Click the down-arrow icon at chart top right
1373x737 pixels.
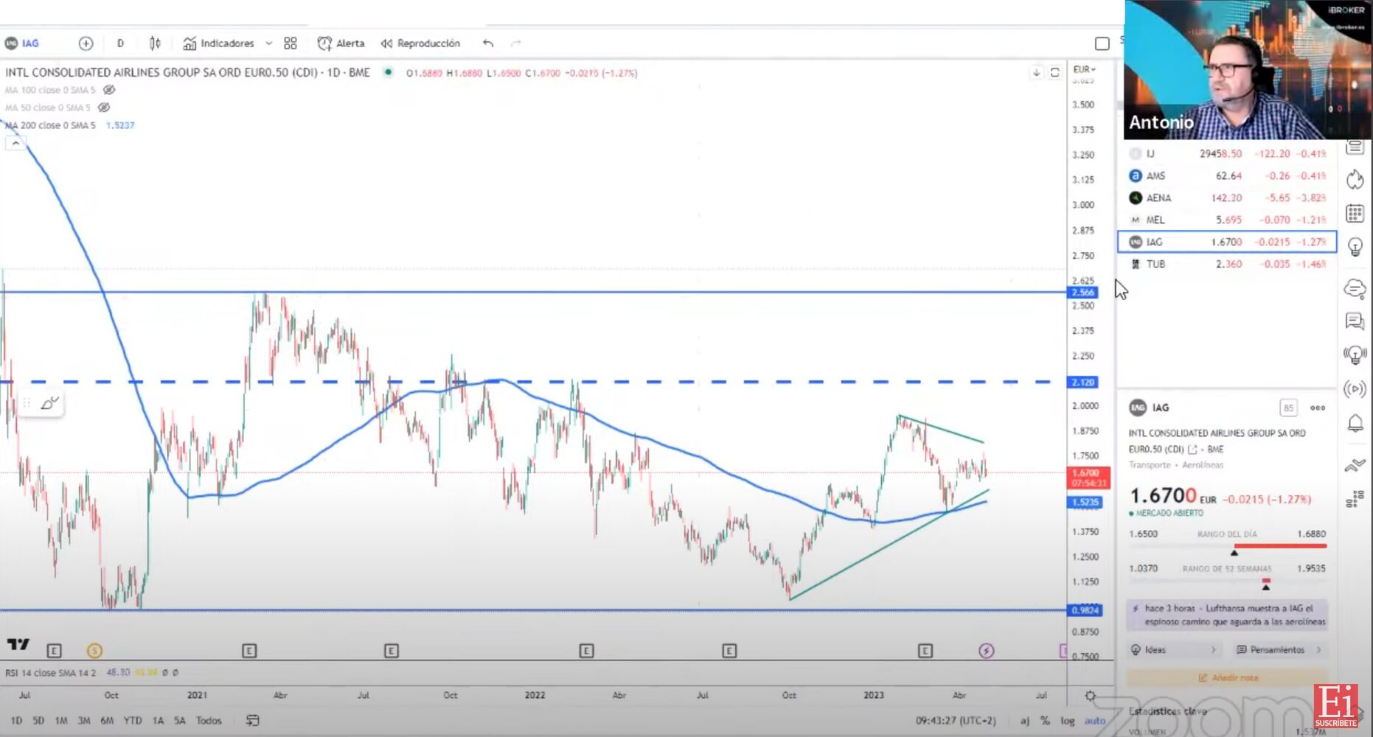pos(1036,72)
